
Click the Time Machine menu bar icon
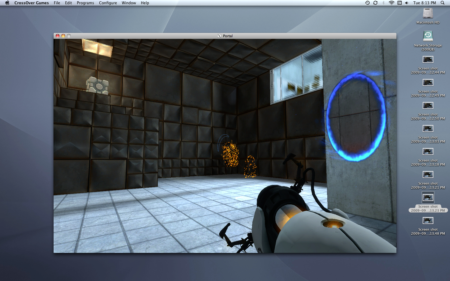tap(367, 3)
